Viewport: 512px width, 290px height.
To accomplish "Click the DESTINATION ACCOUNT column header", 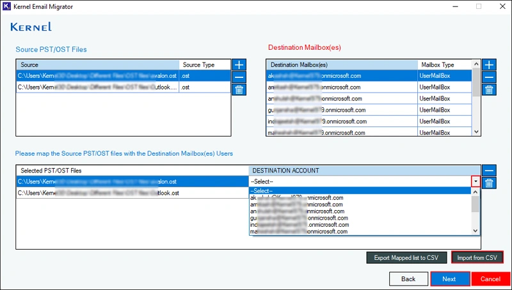I will pos(364,171).
